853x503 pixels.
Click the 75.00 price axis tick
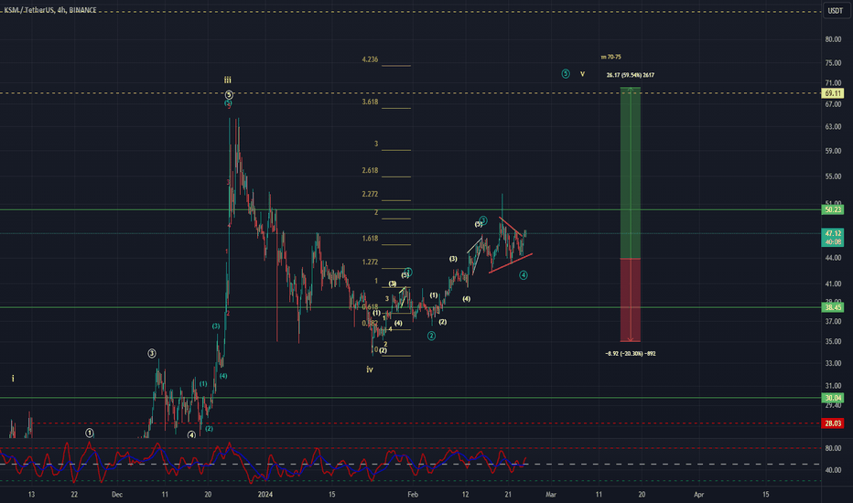(x=833, y=63)
